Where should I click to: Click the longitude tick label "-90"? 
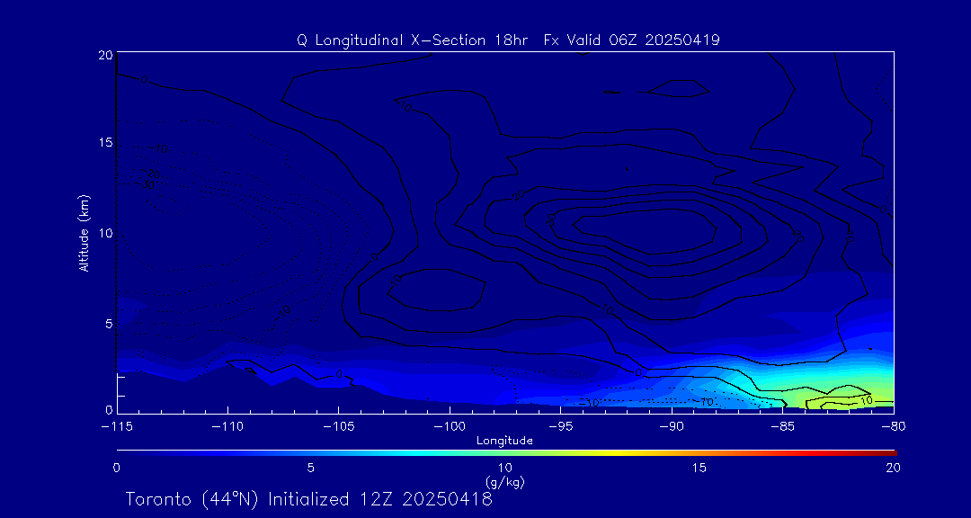point(672,428)
